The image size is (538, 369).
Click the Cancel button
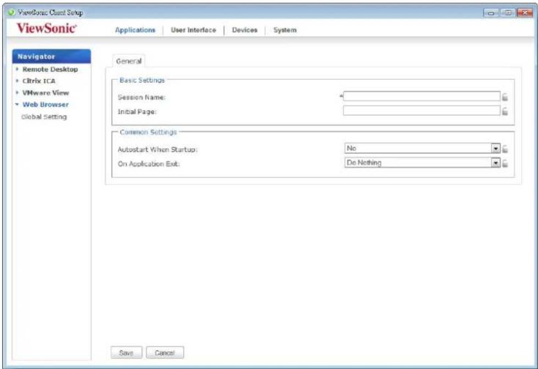click(x=165, y=353)
